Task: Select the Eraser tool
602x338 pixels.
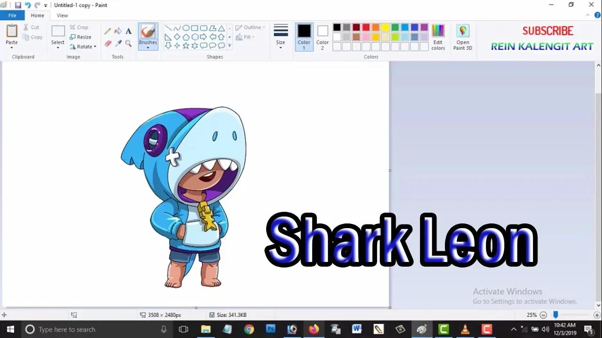Action: point(108,44)
